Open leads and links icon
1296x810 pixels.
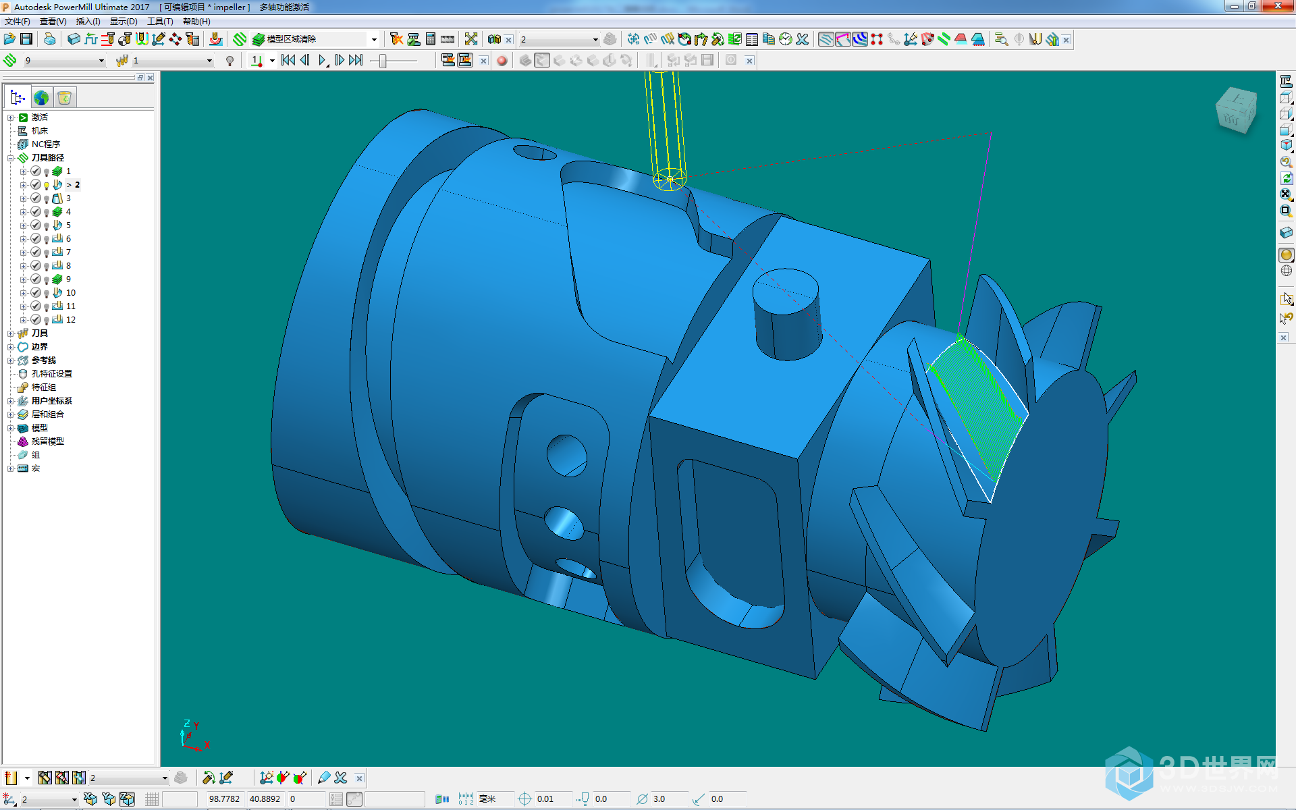(x=142, y=39)
